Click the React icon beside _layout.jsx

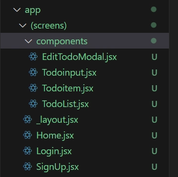tap(28, 119)
